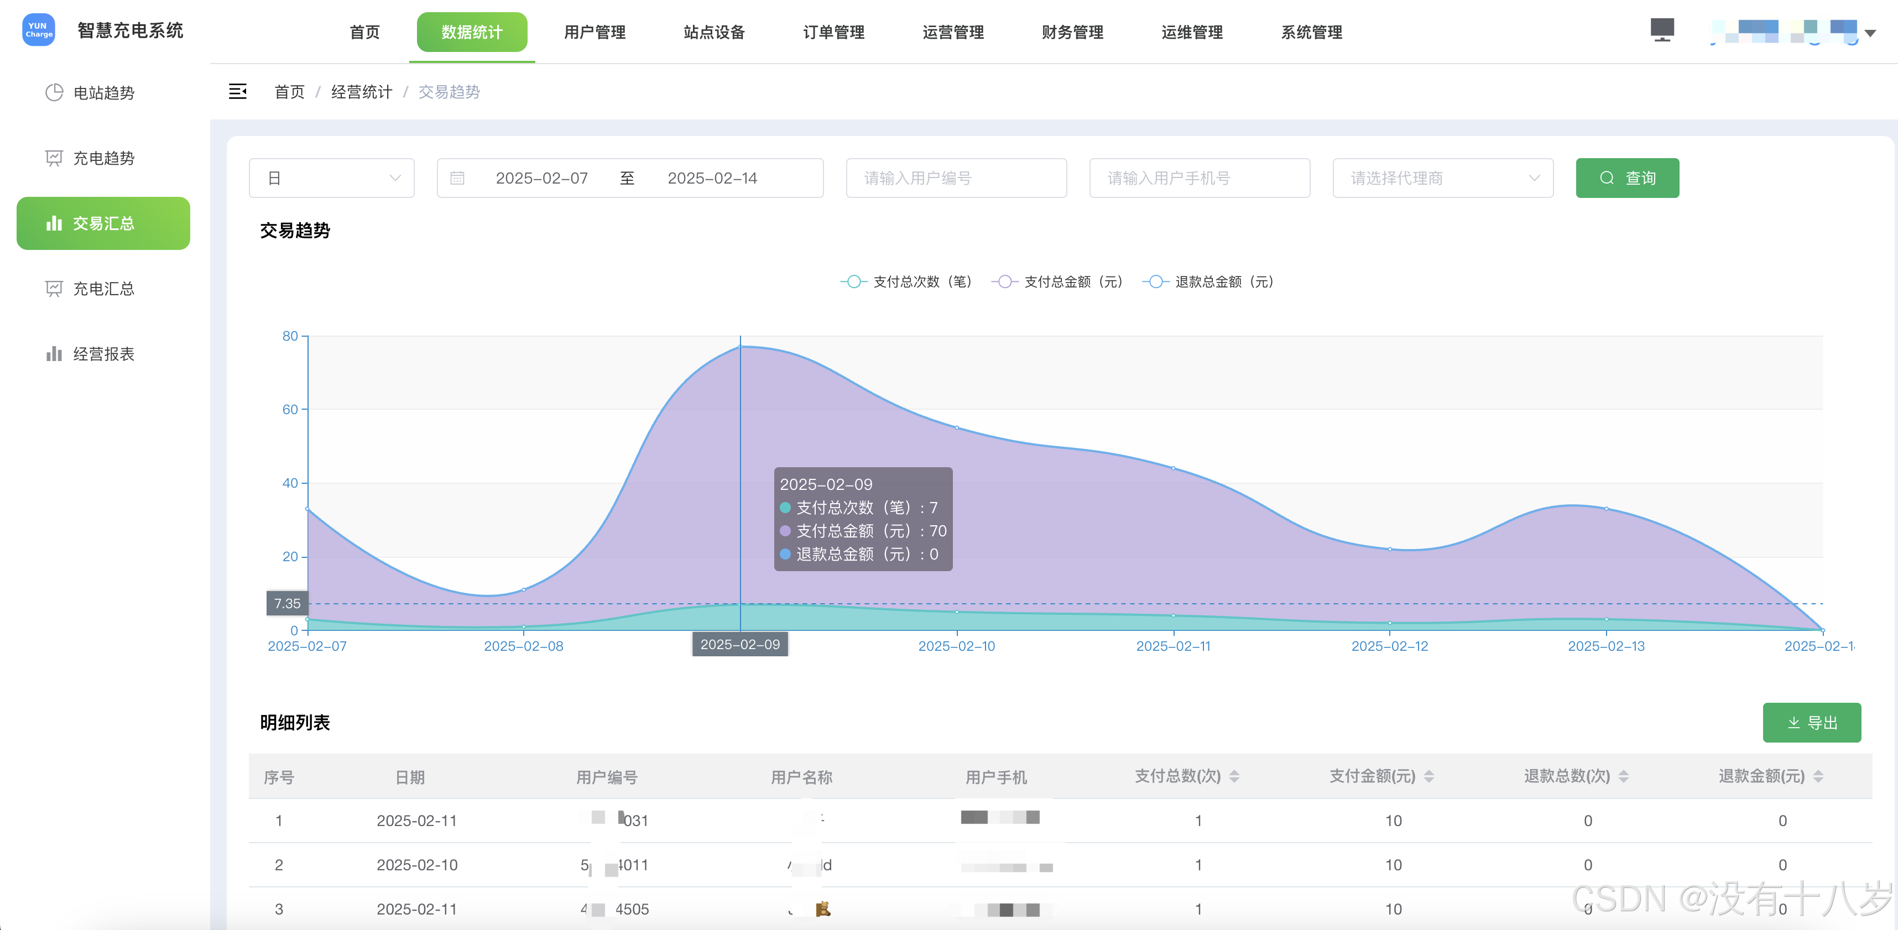
Task: Open 经营报表 via its bar chart icon
Action: [54, 354]
